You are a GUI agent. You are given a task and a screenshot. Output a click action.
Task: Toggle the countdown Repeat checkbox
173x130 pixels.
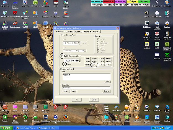tap(65, 64)
